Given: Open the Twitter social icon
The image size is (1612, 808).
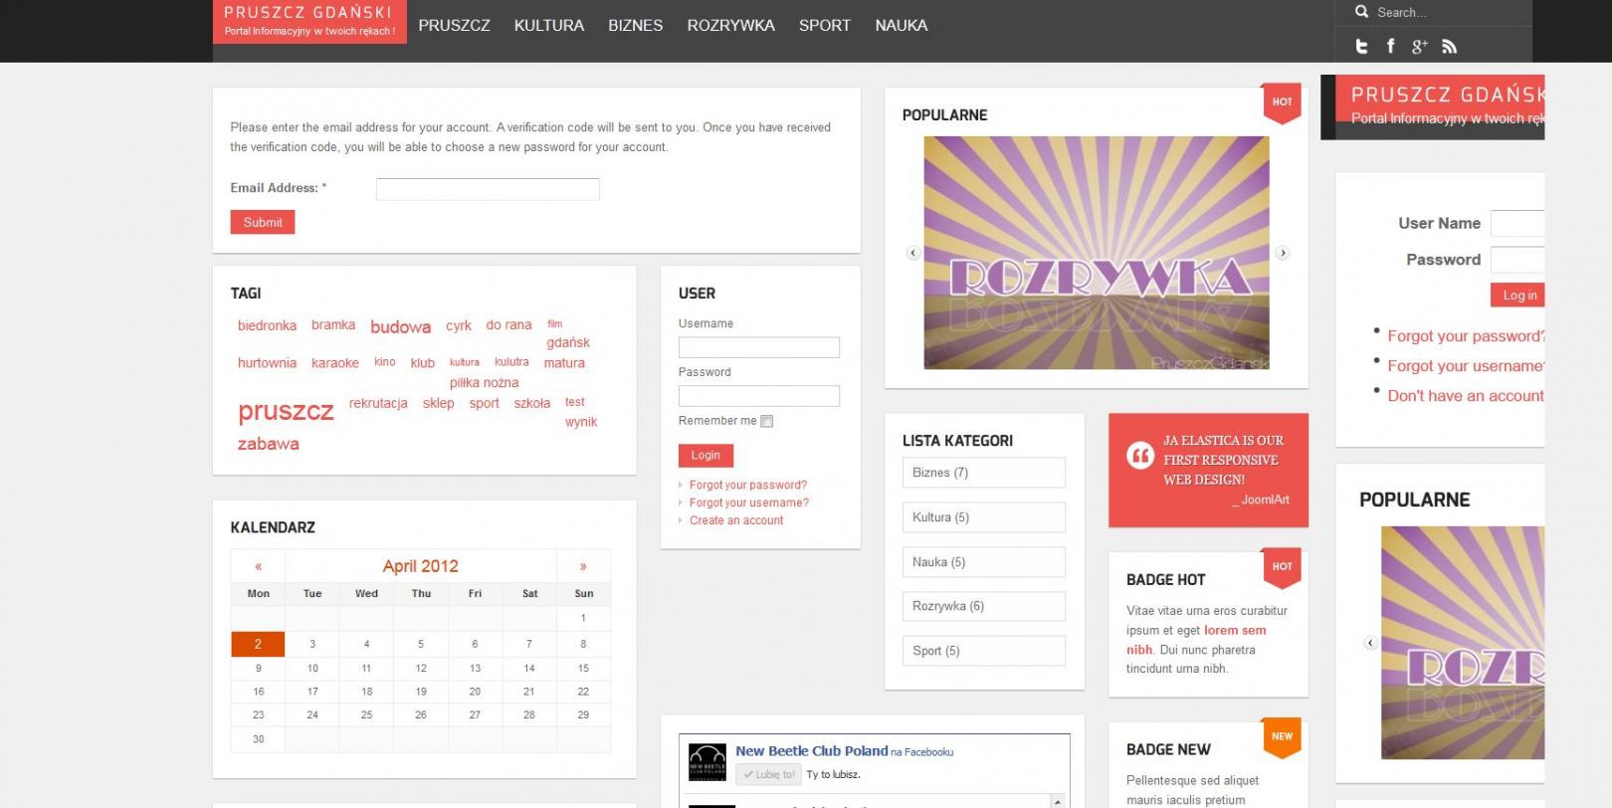Looking at the screenshot, I should (x=1362, y=46).
